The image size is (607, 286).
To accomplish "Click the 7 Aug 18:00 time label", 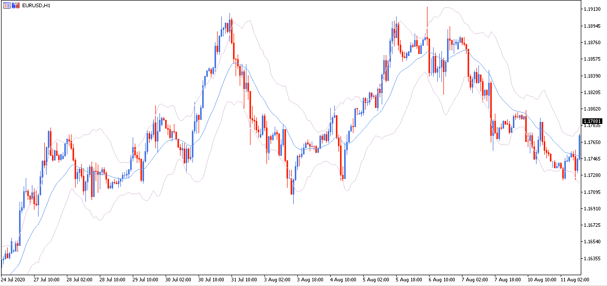I will [509, 279].
